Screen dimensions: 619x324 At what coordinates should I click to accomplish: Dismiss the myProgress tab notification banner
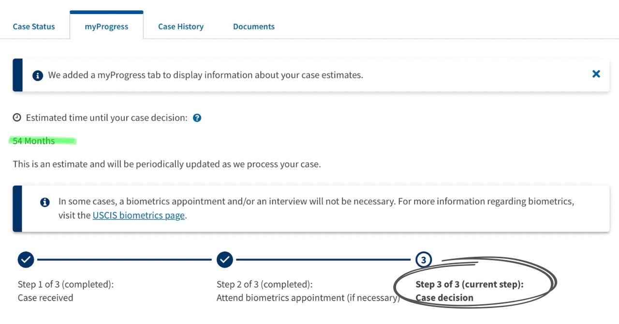(x=596, y=74)
